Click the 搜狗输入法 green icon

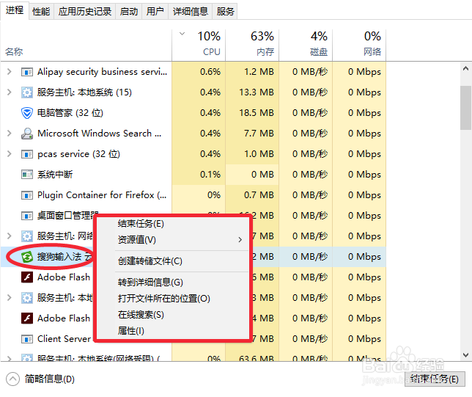27,257
